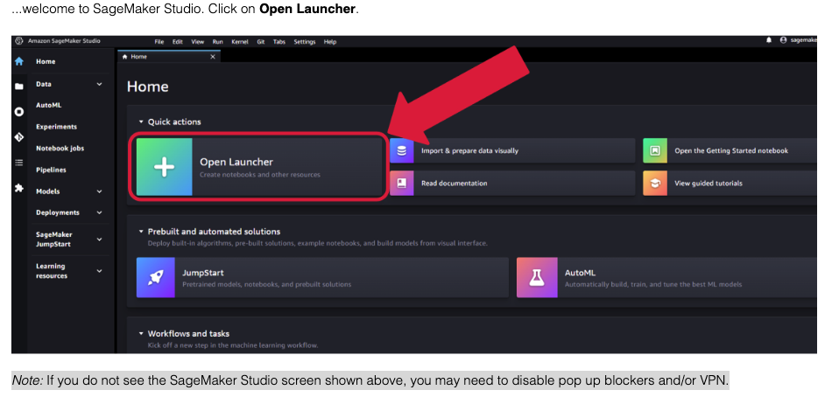Click the View guided tutorials label
Image resolution: width=839 pixels, height=397 pixels.
coord(709,184)
